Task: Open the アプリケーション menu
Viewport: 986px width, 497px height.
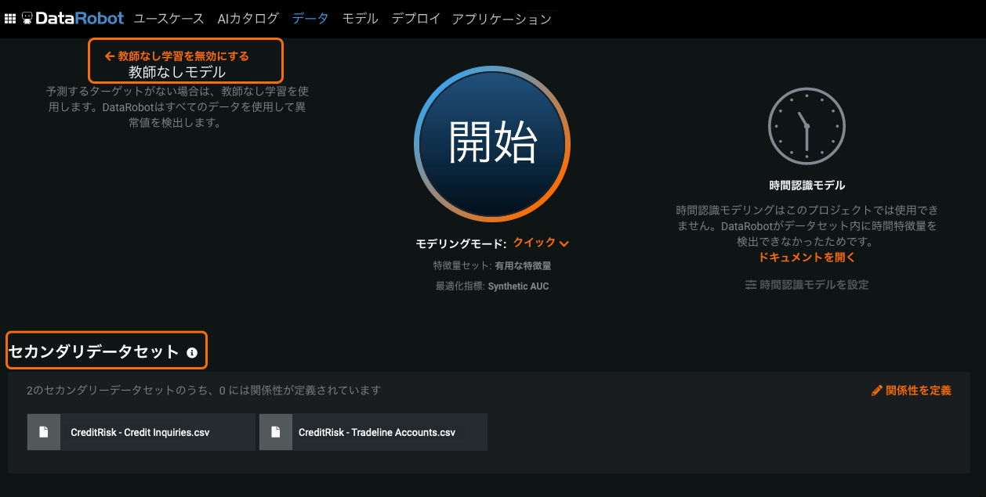Action: (502, 19)
